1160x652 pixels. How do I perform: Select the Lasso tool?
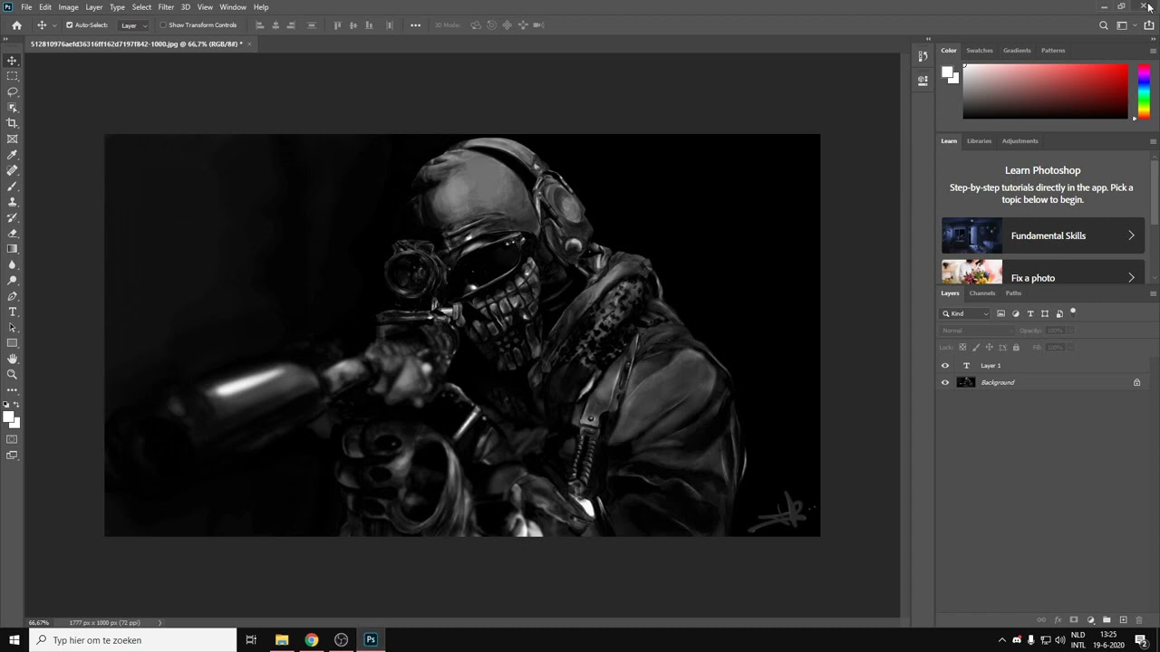pos(13,91)
